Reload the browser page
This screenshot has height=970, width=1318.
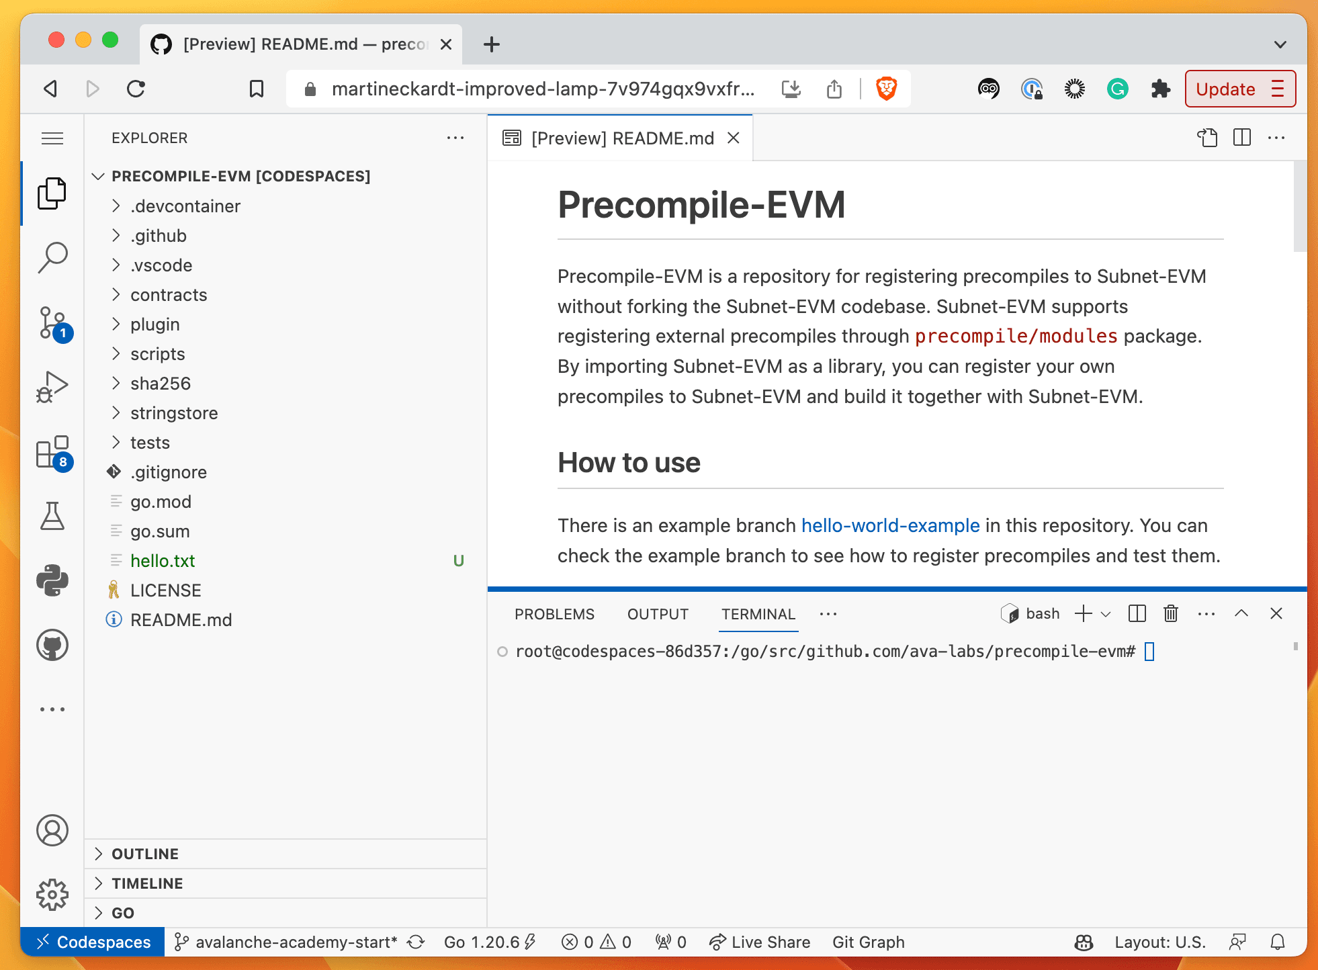pos(136,89)
